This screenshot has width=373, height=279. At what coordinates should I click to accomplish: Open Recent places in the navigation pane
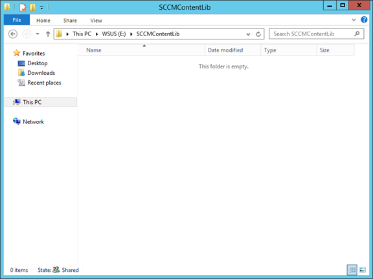pyautogui.click(x=44, y=83)
